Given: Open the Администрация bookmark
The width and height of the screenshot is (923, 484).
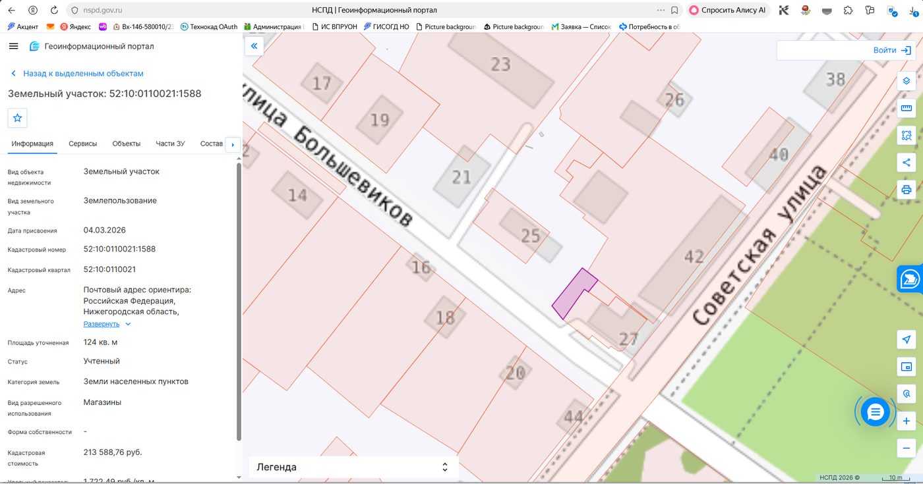Looking at the screenshot, I should [x=274, y=27].
